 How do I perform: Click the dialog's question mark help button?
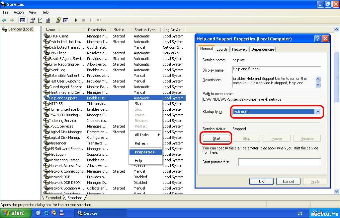[x=318, y=39]
